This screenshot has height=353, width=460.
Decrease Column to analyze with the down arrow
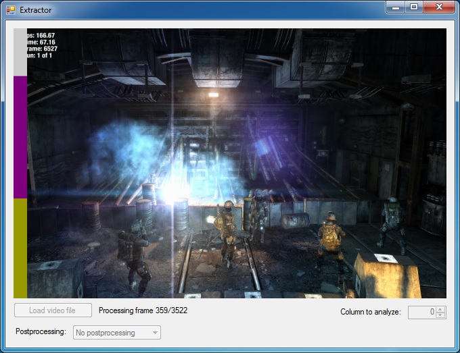(x=440, y=315)
